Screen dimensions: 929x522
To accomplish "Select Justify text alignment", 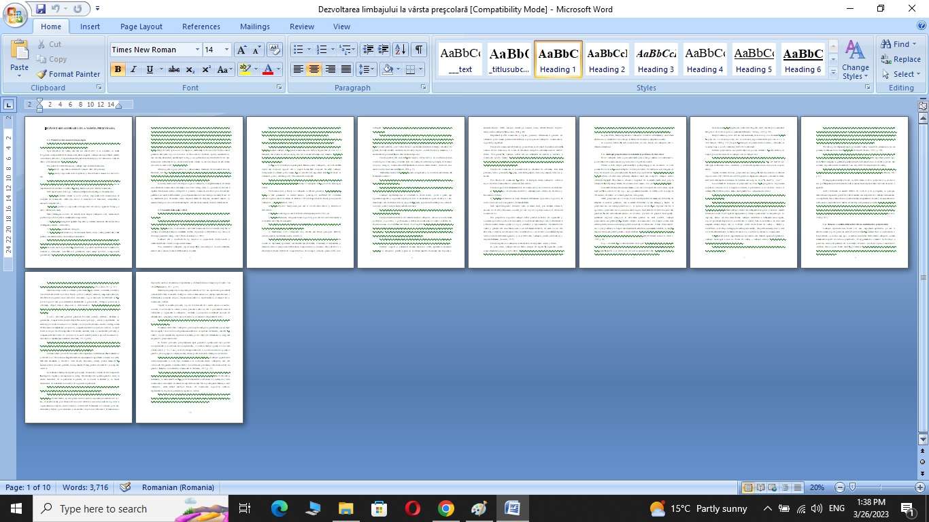I will tap(346, 69).
